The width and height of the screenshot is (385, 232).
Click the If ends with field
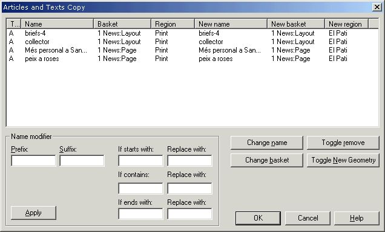[140, 214]
